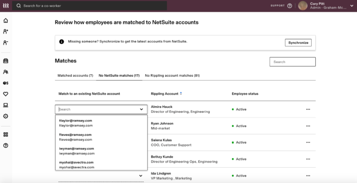
Task: Click Bethzy Kunde's name
Action: coord(162,157)
